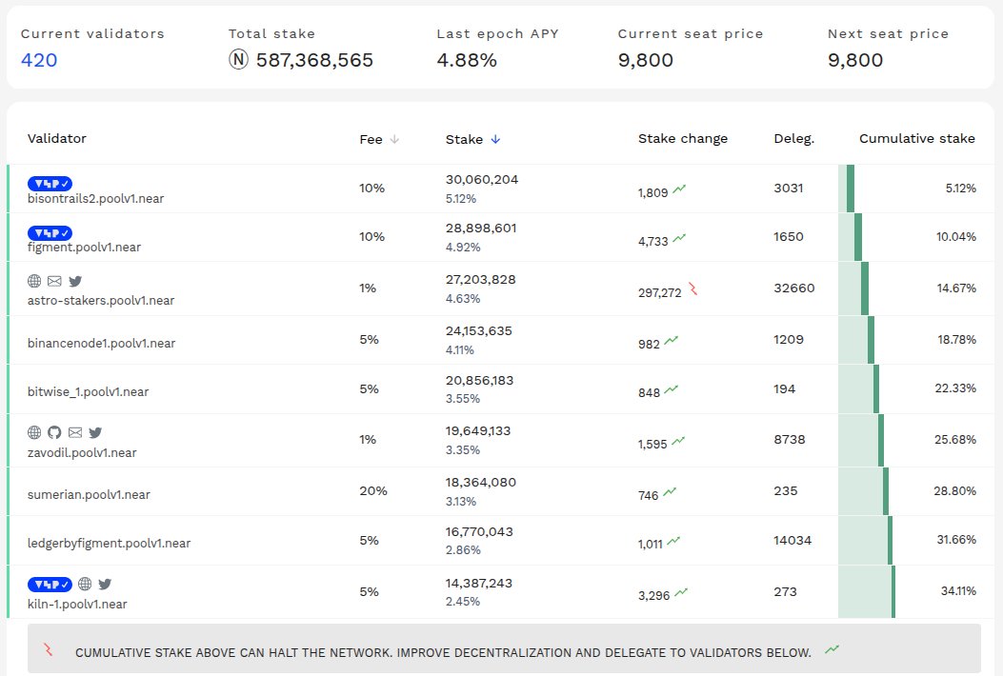Open zavodil GitHub icon

(54, 432)
